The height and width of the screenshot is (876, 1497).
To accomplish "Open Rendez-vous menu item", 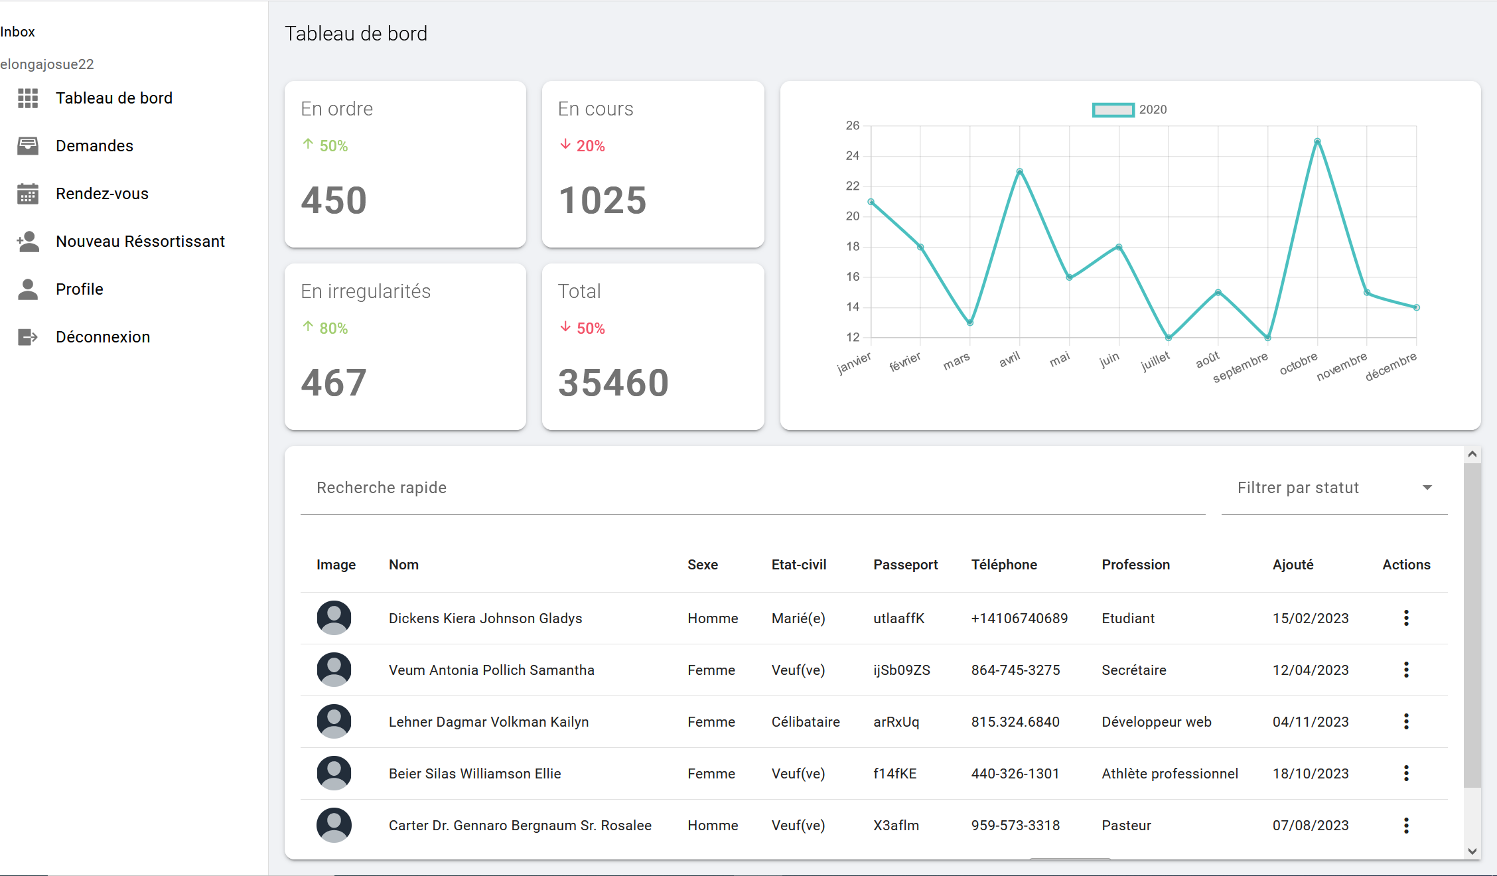I will (102, 194).
